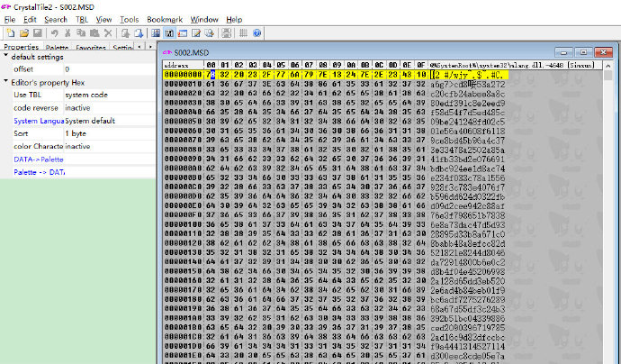The width and height of the screenshot is (621, 364).
Task: Open the View menu
Action: tap(103, 20)
